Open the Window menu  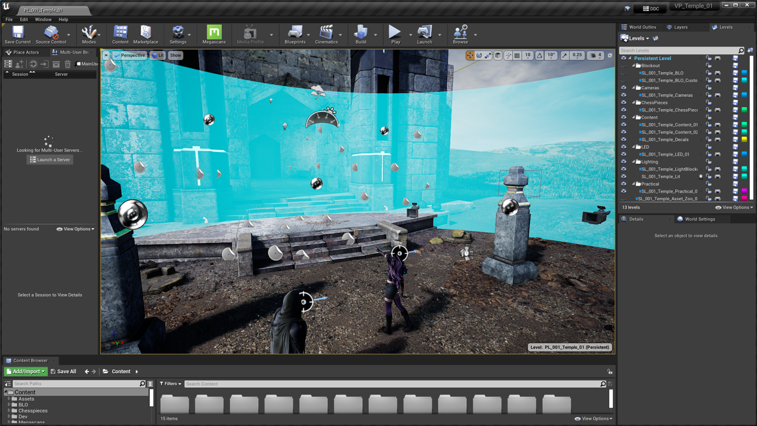[x=43, y=19]
